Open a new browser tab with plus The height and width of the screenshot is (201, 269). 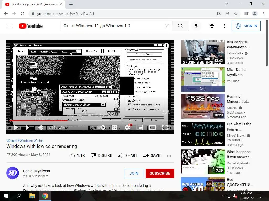(71, 5)
